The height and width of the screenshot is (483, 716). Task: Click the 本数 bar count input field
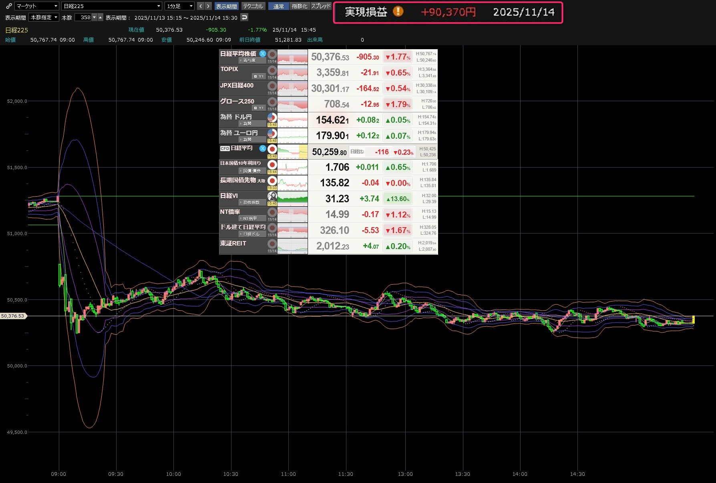[x=83, y=17]
